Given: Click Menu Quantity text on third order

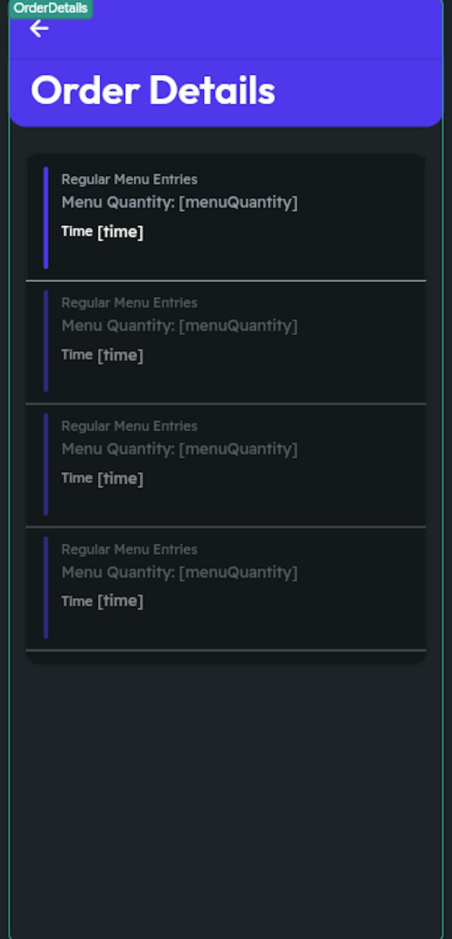Looking at the screenshot, I should [180, 449].
